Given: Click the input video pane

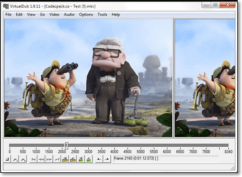Looking at the screenshot, I should pyautogui.click(x=88, y=78).
